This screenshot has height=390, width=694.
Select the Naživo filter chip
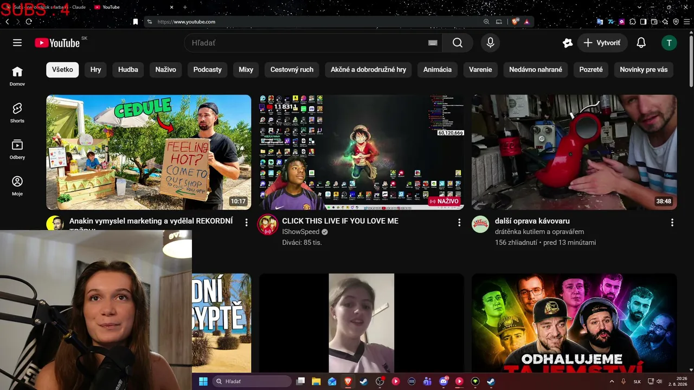[166, 70]
